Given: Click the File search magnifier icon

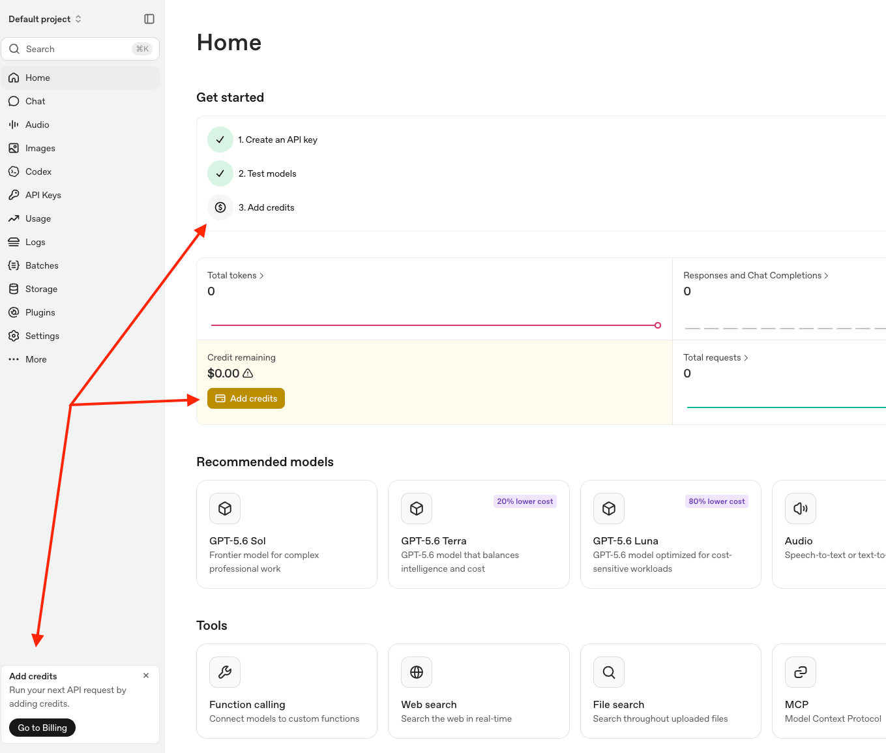Looking at the screenshot, I should (609, 672).
